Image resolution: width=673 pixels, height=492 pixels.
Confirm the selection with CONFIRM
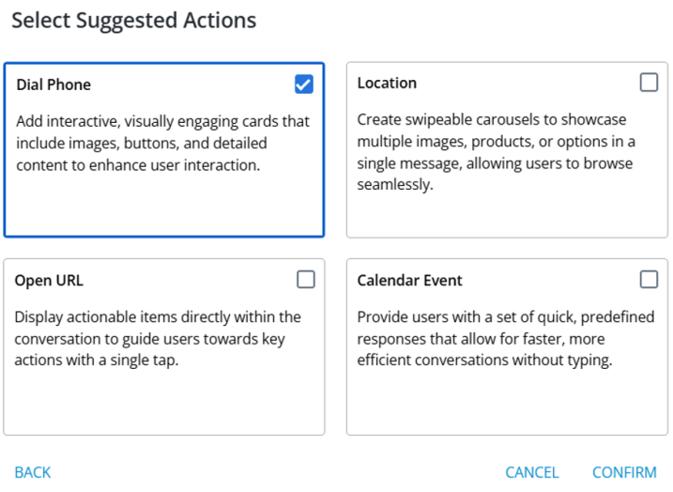click(624, 472)
